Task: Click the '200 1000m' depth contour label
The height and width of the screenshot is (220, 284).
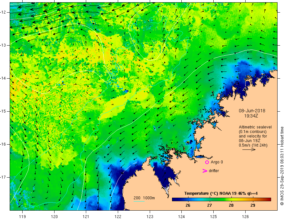Action: (144, 198)
